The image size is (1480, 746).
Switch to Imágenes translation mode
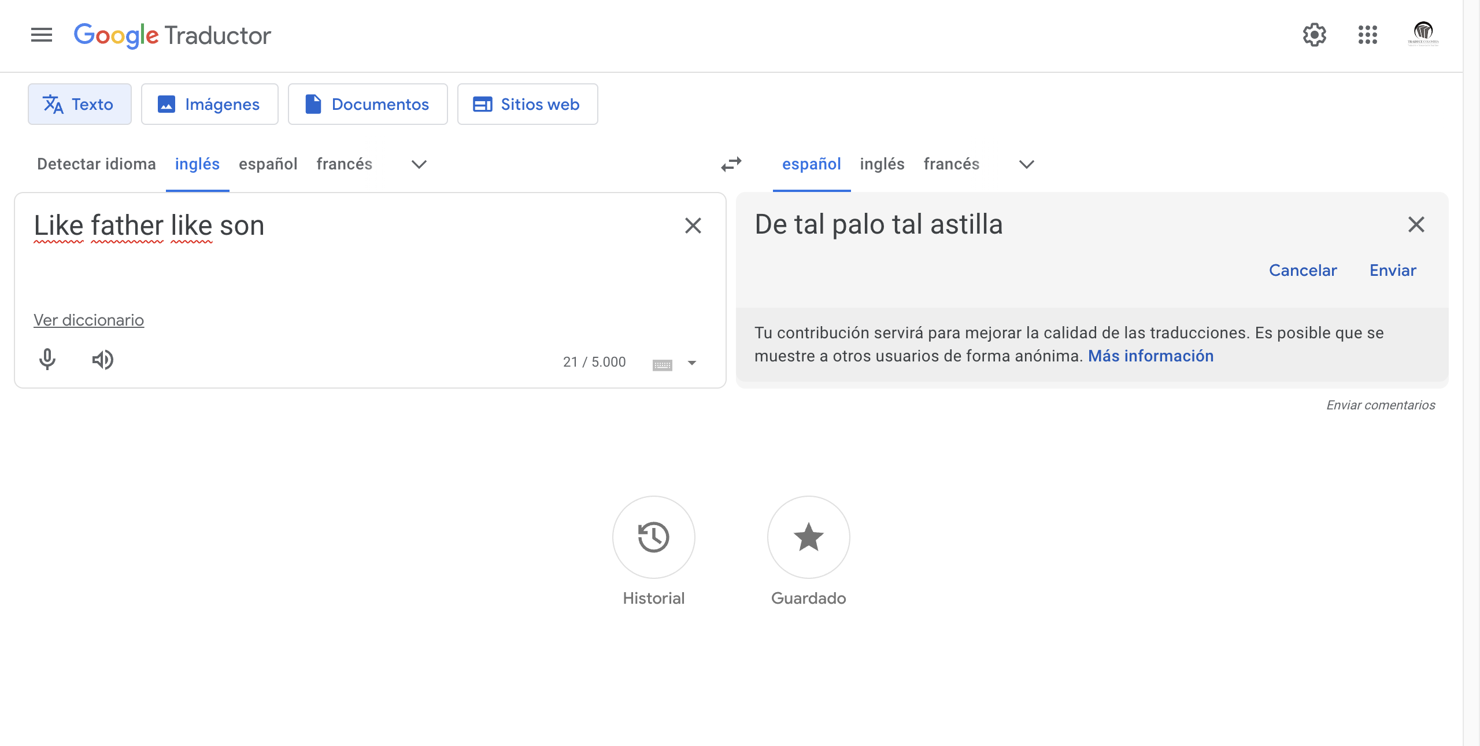point(210,104)
